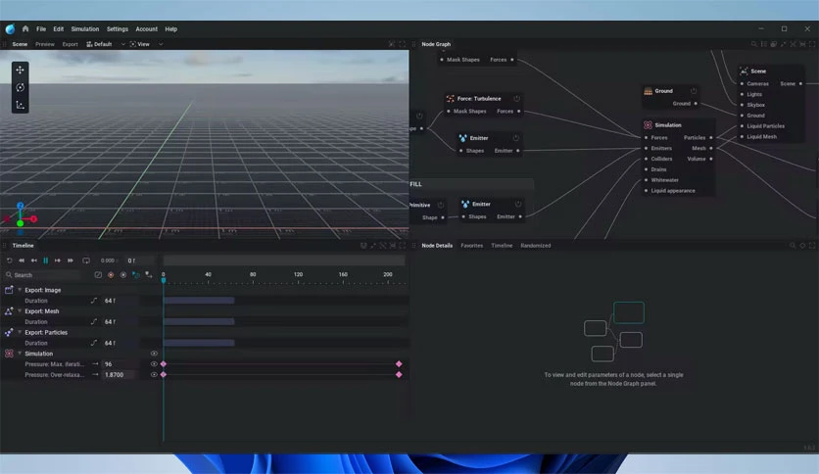This screenshot has height=474, width=819.
Task: Click the curve icon on Export: Image Duration
Action: 94,300
